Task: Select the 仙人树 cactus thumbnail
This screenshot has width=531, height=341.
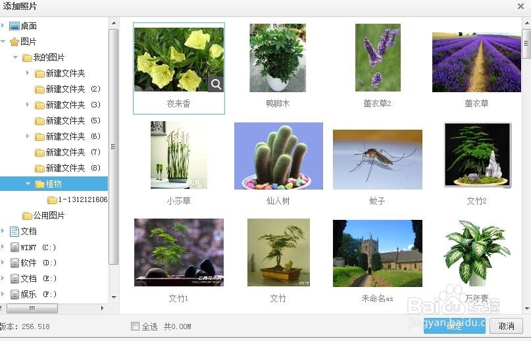Action: [278, 156]
